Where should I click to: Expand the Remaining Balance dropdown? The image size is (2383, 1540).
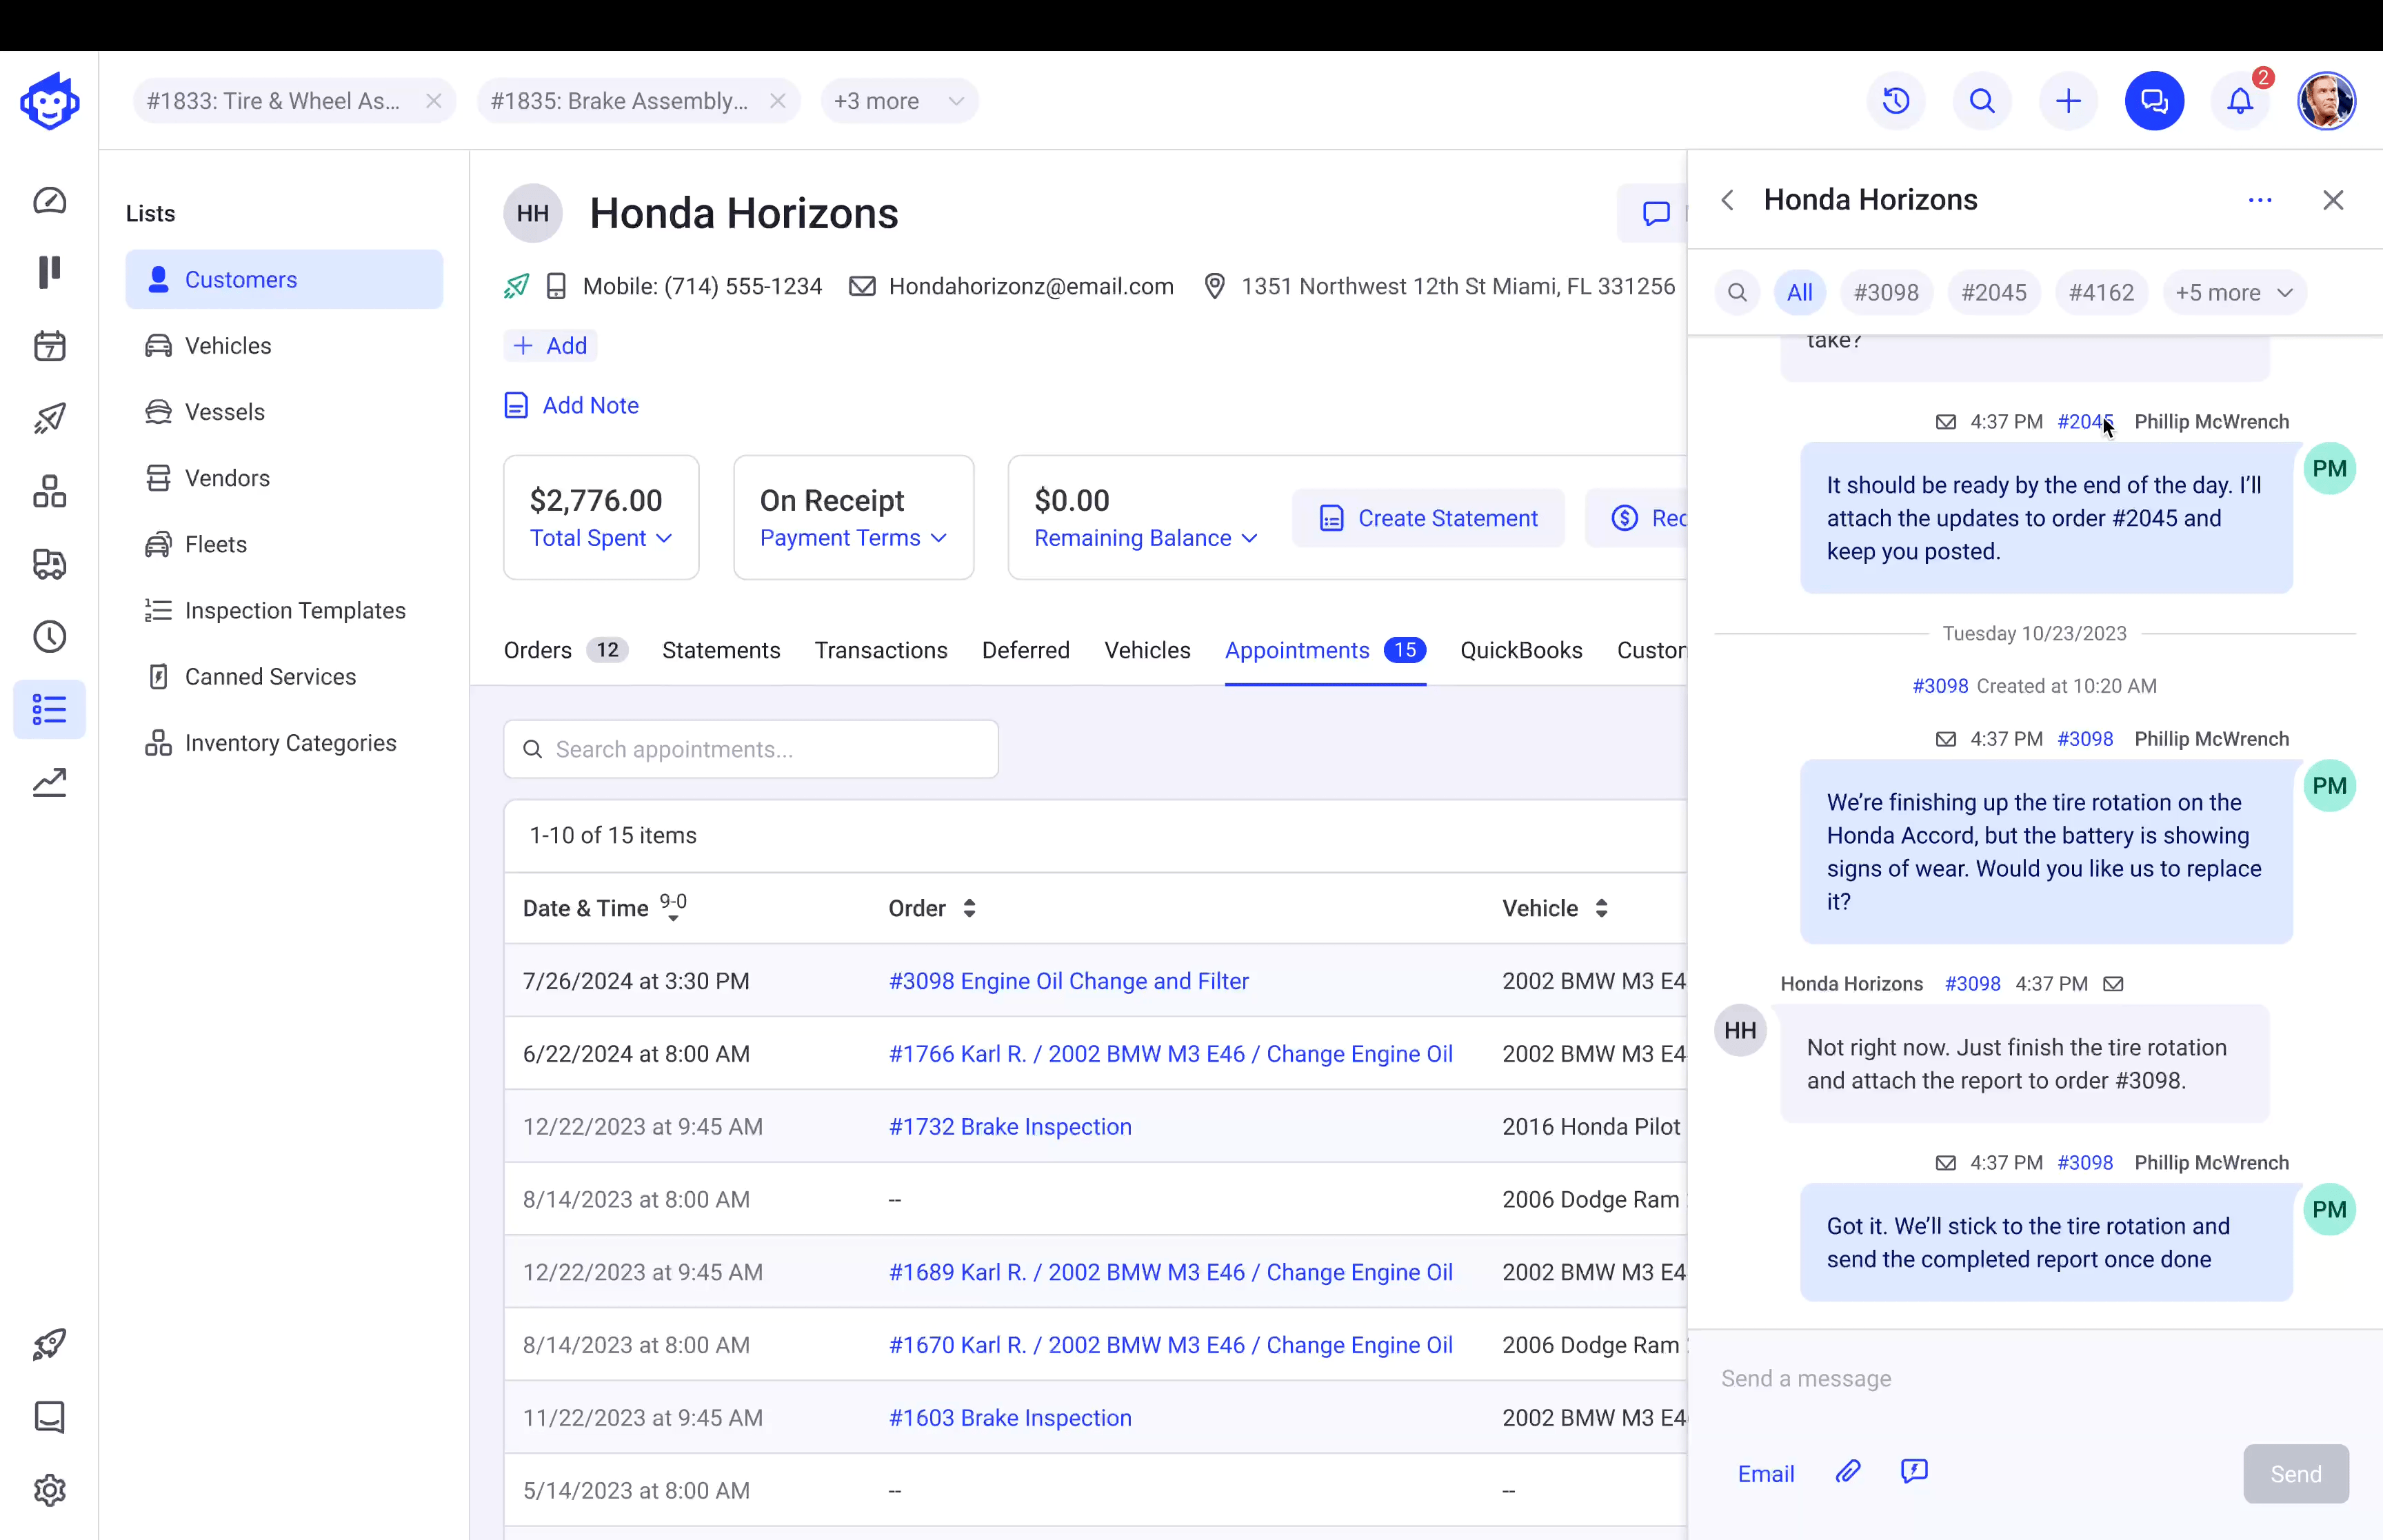click(1146, 538)
